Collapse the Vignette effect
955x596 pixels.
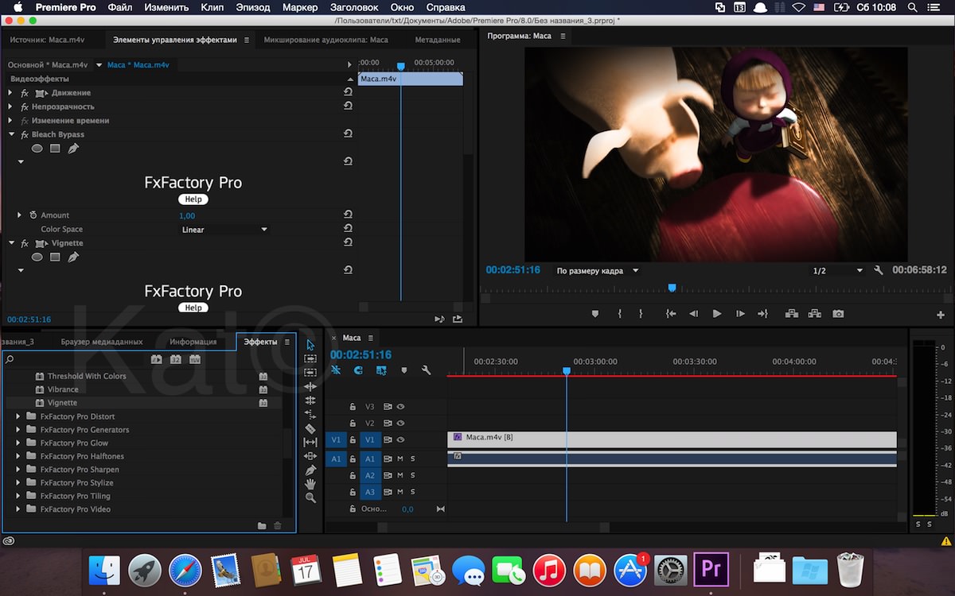11,243
